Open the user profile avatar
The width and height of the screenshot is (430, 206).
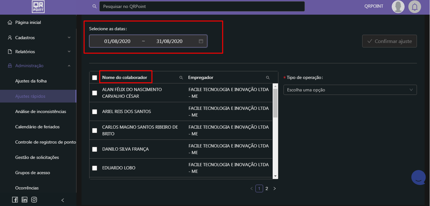click(398, 7)
